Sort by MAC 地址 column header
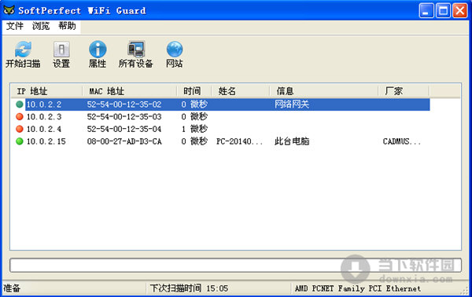 [130, 91]
